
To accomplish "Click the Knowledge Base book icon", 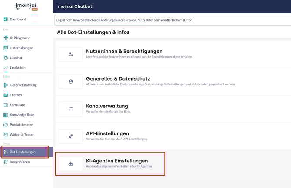I will (x=6, y=115).
